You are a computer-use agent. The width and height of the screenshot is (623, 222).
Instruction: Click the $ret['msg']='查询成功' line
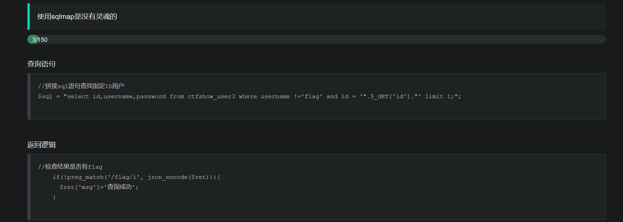99,187
